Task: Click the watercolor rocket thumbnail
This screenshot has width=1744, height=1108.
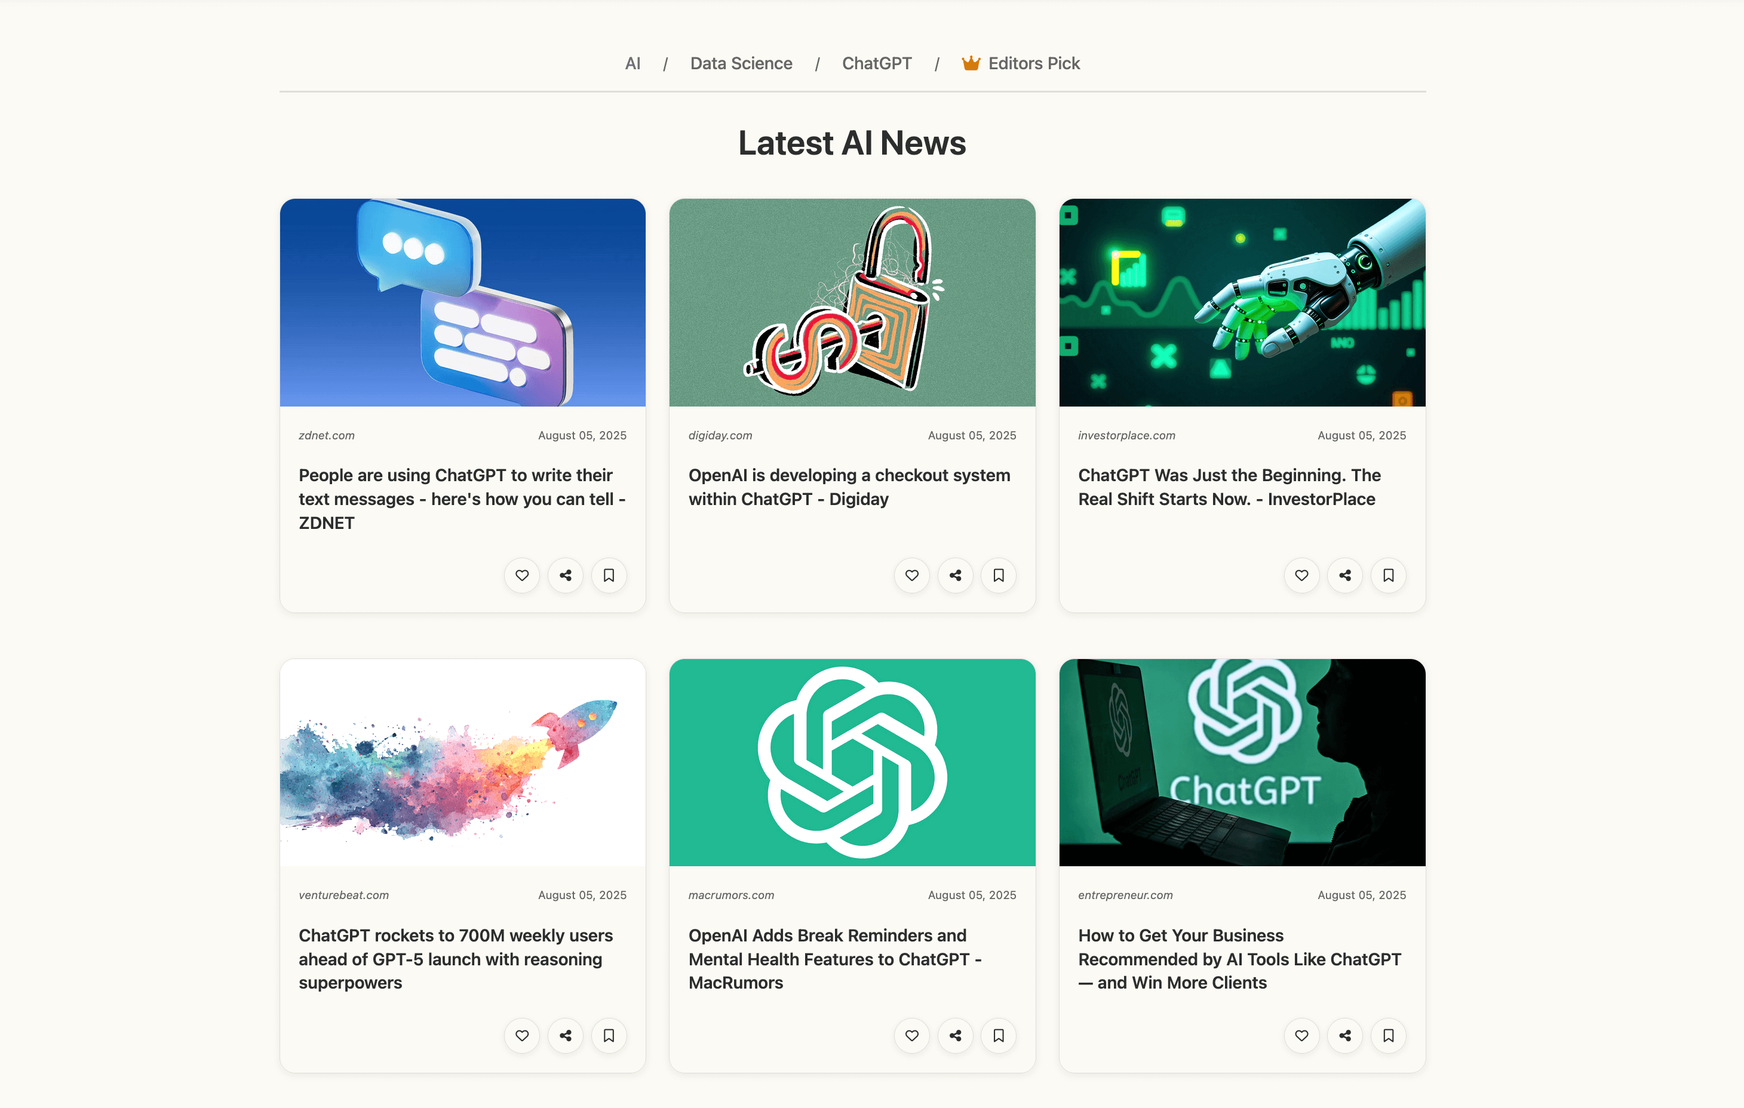Action: [462, 762]
